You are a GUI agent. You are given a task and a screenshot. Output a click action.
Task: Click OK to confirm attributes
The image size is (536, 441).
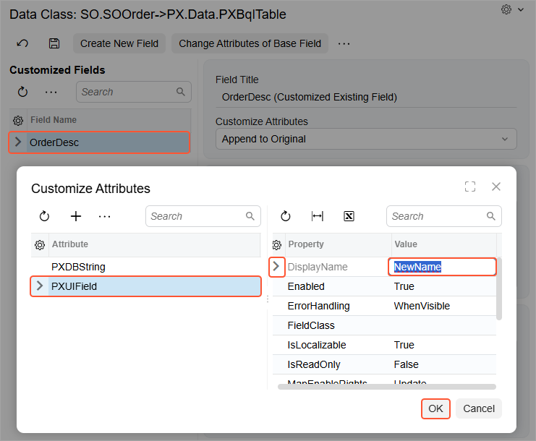[435, 408]
